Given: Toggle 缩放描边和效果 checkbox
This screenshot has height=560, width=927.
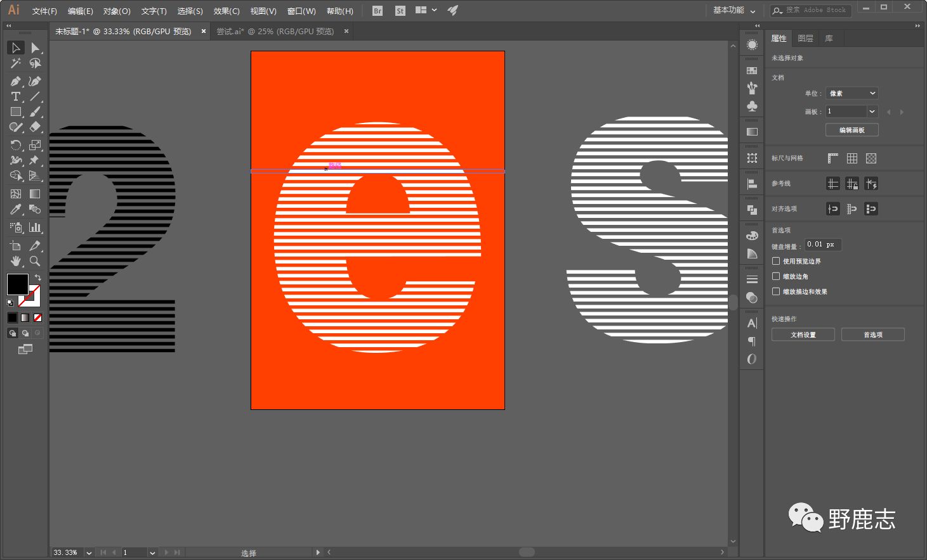Looking at the screenshot, I should coord(776,291).
